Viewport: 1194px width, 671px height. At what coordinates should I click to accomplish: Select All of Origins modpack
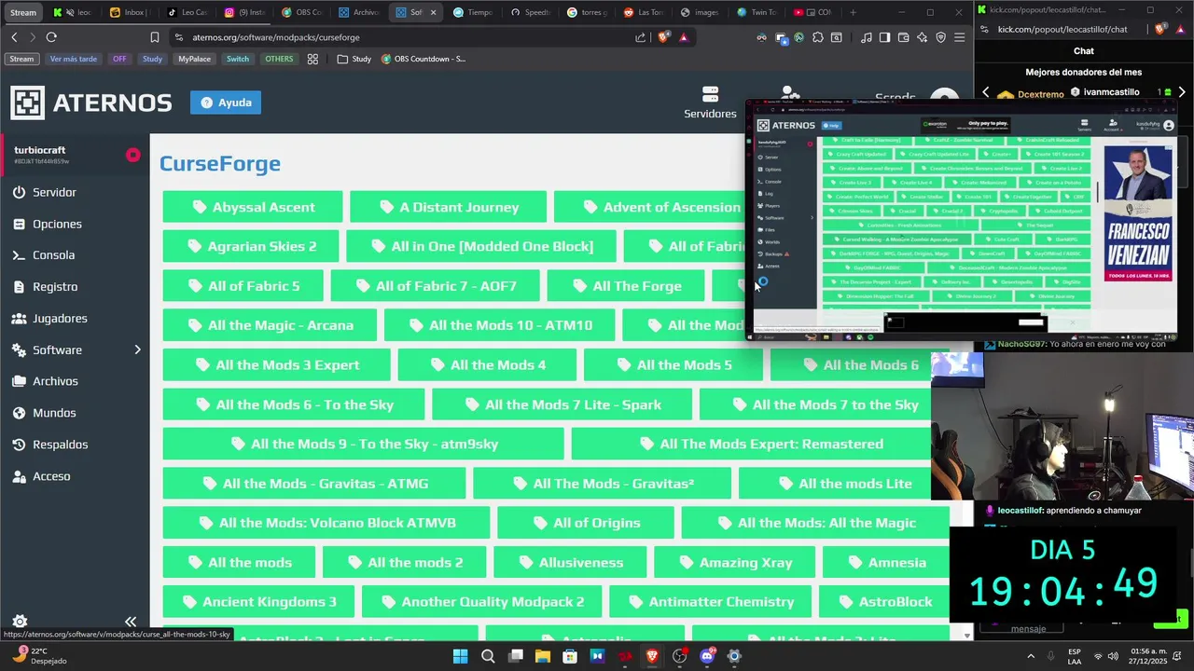(585, 523)
